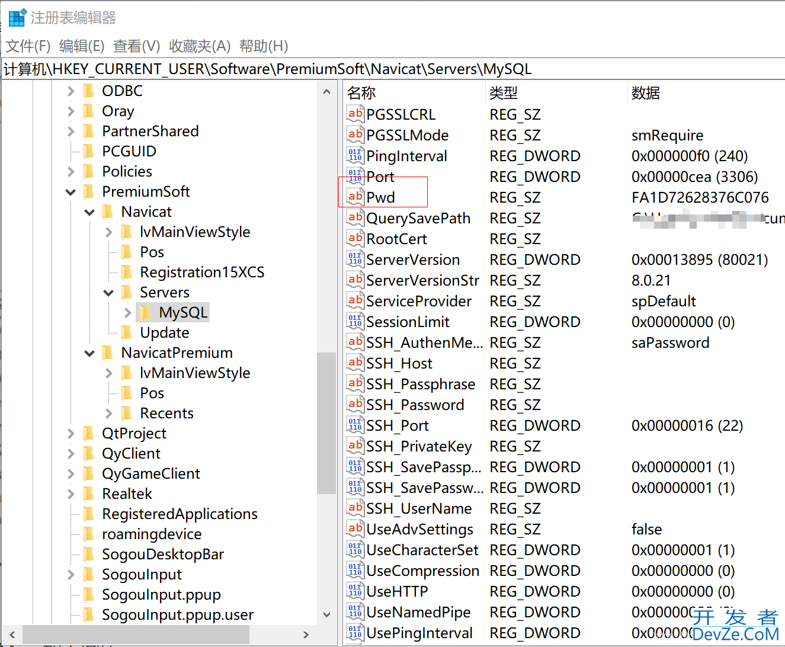Click the Registry Editor app icon in title bar
This screenshot has width=785, height=647.
click(x=17, y=17)
